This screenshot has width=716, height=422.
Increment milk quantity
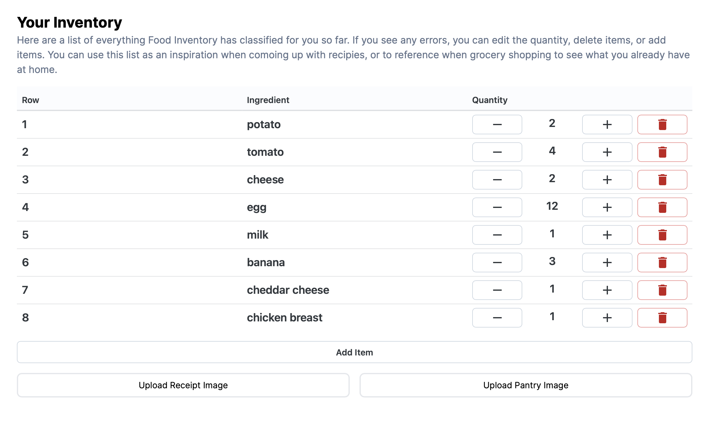tap(607, 235)
